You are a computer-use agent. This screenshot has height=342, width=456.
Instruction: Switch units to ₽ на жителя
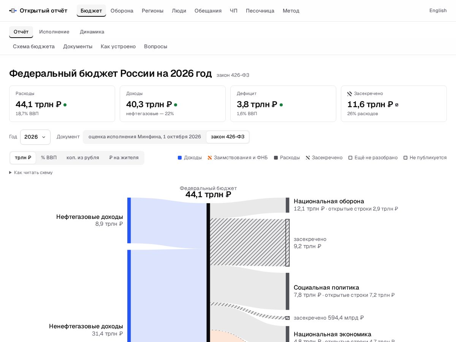tap(124, 158)
